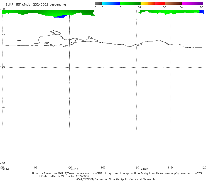Click the latitude label '-70'
The width and height of the screenshot is (206, 181).
coord(3,67)
